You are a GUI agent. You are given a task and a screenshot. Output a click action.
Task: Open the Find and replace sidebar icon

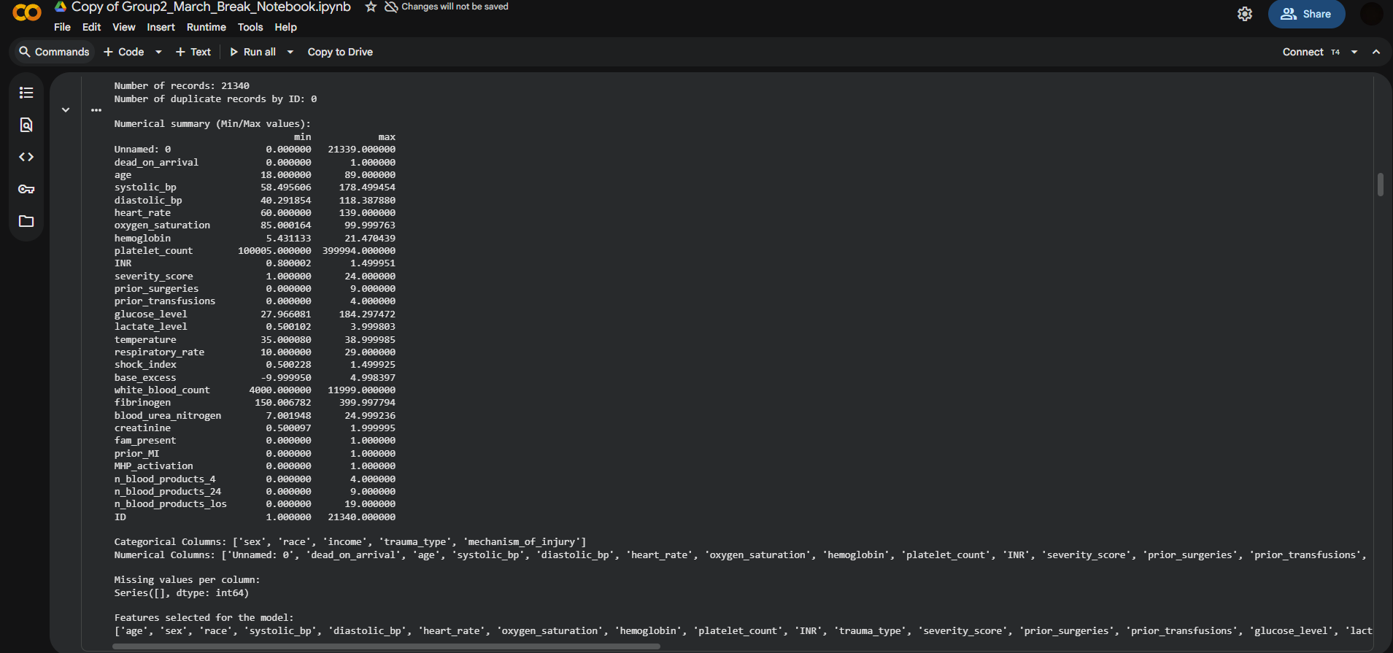click(x=26, y=125)
